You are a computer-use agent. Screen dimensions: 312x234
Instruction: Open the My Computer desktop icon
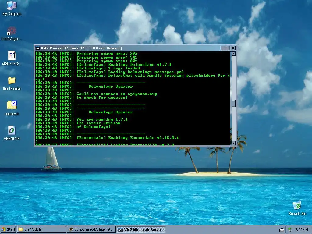[12, 8]
